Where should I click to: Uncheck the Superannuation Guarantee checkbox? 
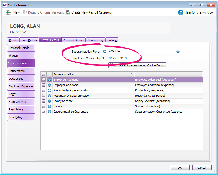(x=44, y=112)
